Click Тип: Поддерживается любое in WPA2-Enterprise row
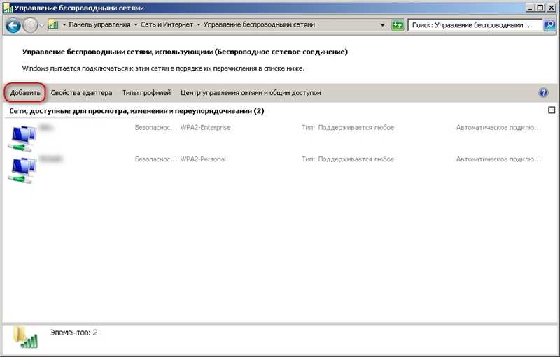Viewport: 560px width, 357px height. (348, 128)
